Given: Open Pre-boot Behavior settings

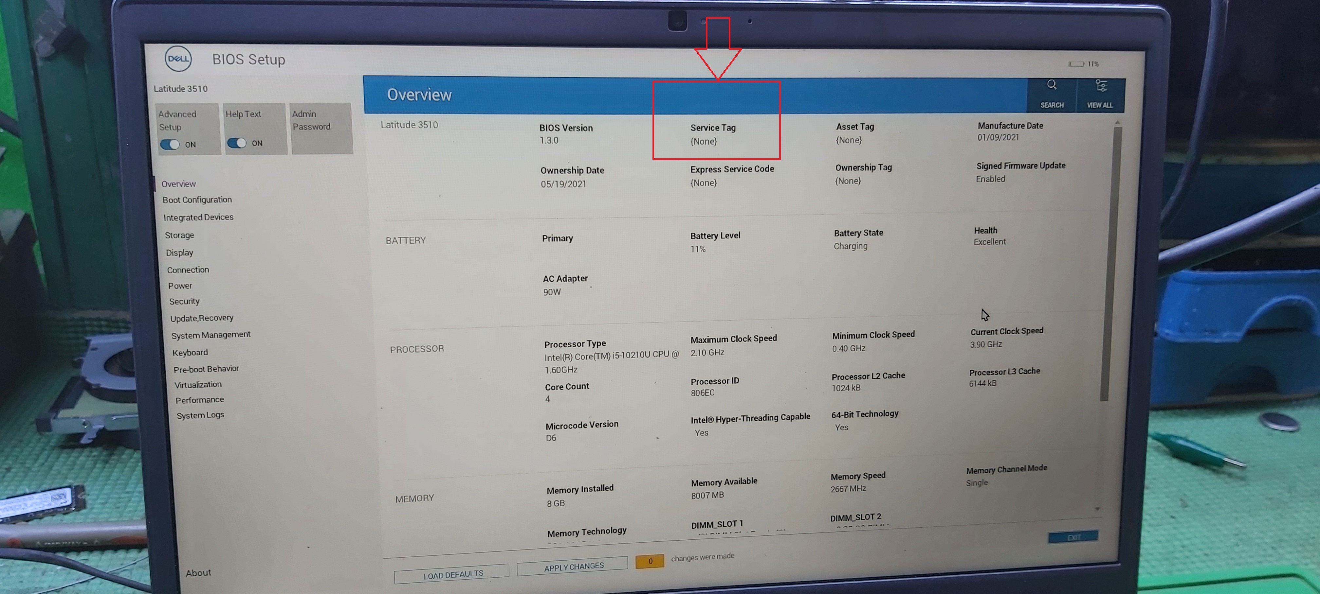Looking at the screenshot, I should coord(207,369).
